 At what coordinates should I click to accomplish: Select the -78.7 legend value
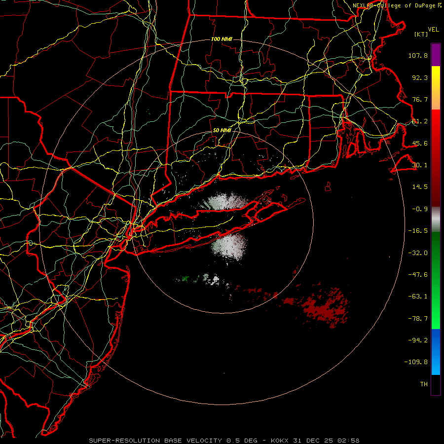coord(418,319)
